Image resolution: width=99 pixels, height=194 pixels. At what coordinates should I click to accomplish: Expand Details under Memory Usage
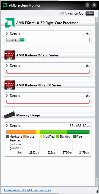(x=13, y=126)
